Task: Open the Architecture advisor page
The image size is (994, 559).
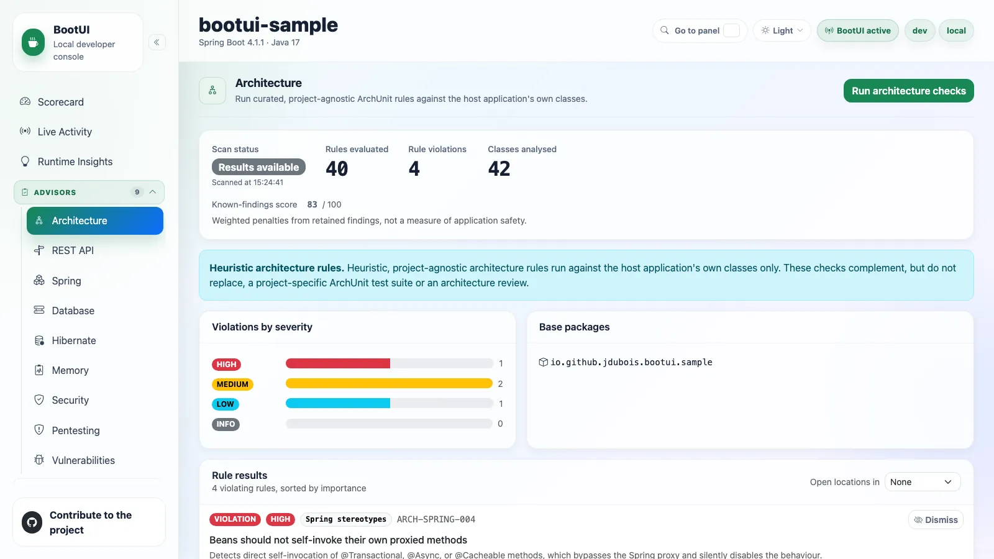Action: click(x=95, y=220)
